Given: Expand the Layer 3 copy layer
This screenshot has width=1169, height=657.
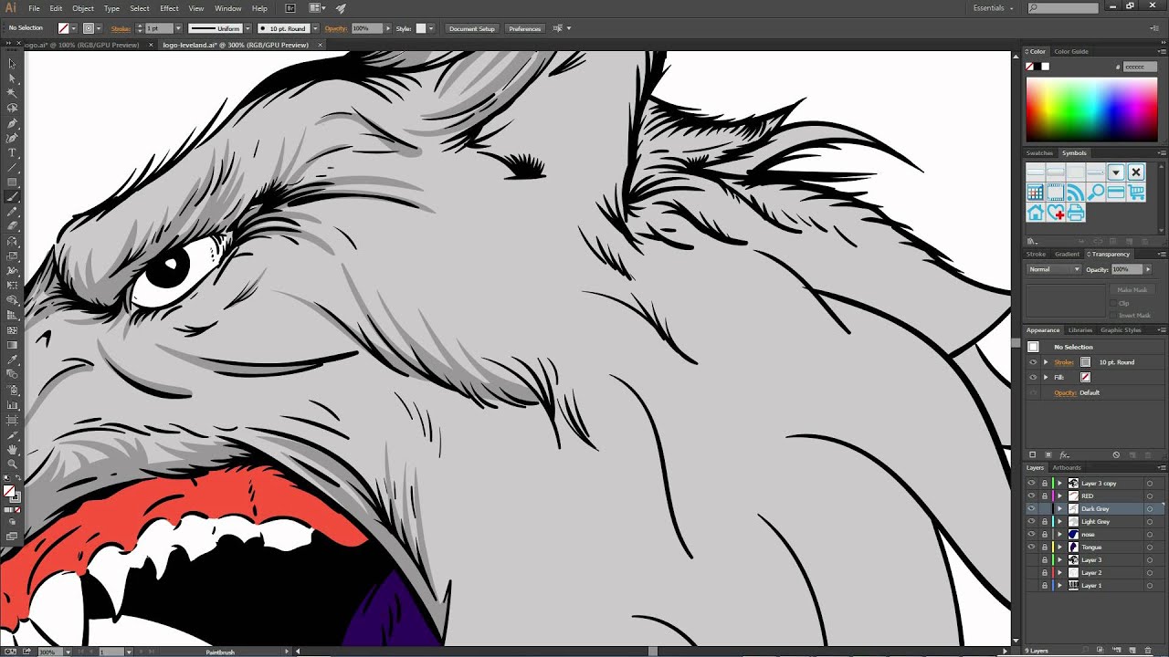Looking at the screenshot, I should click(x=1059, y=483).
